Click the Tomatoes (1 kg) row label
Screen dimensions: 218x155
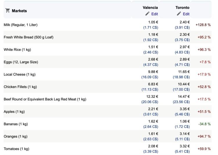click(16, 149)
